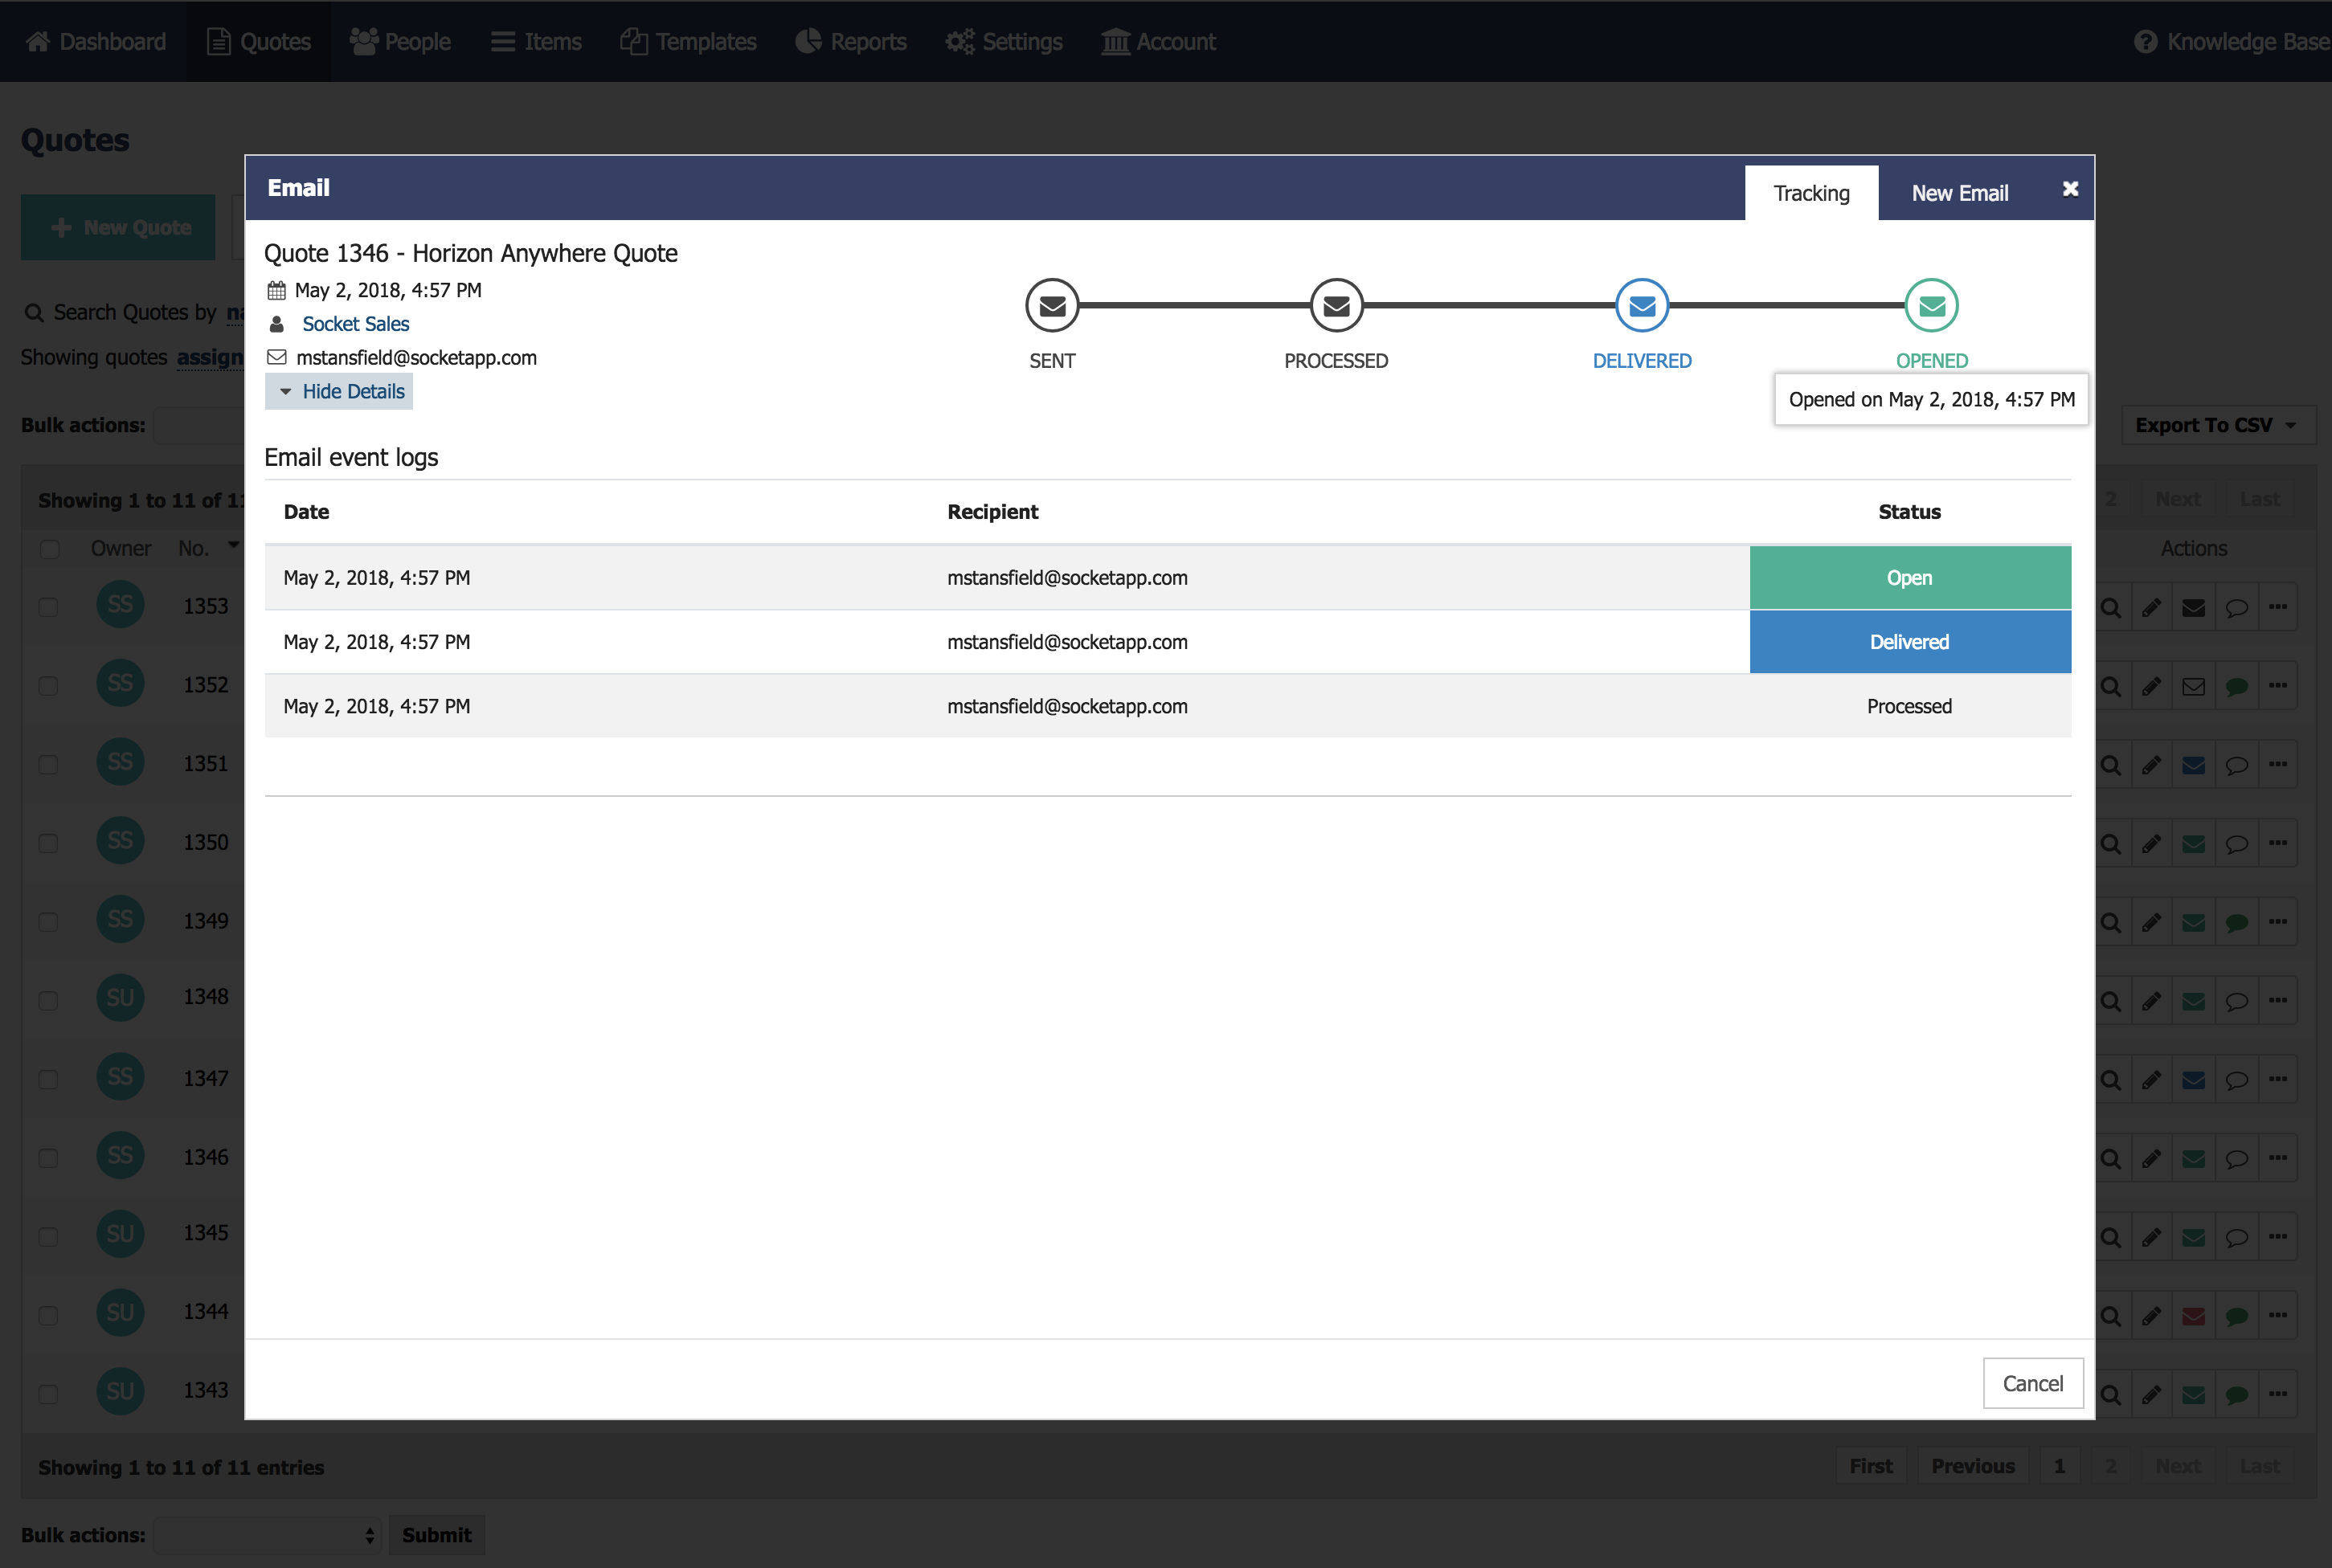Toggle the select-all quotes checkbox
The image size is (2332, 1568).
49,549
